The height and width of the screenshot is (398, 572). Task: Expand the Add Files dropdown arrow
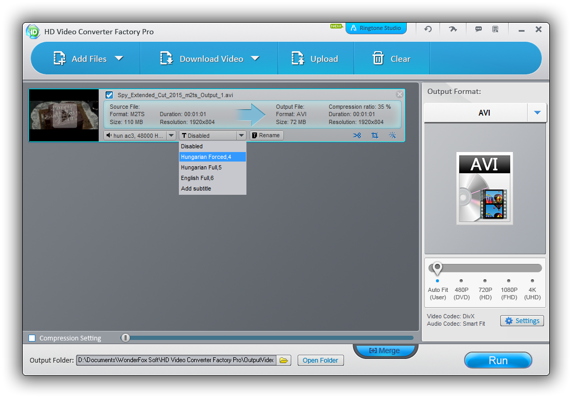click(120, 59)
